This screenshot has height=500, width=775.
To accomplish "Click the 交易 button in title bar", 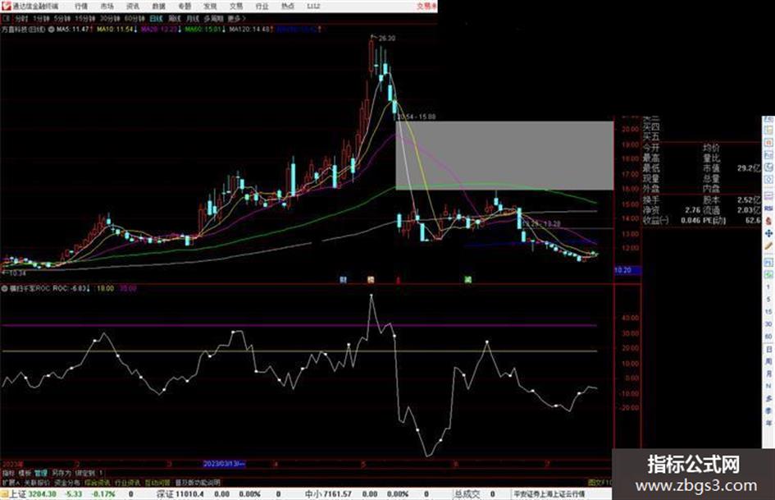I will coord(426,6).
